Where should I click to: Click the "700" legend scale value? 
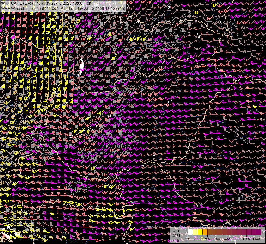pyautogui.click(x=217, y=239)
